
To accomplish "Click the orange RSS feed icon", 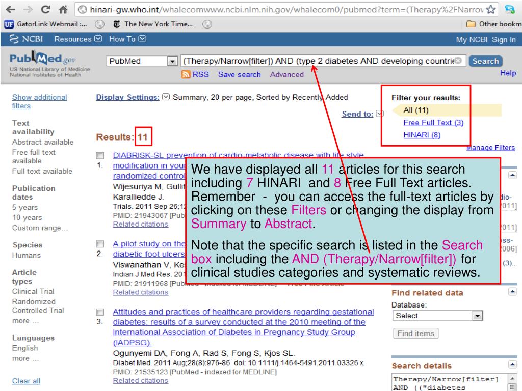I will click(x=187, y=75).
